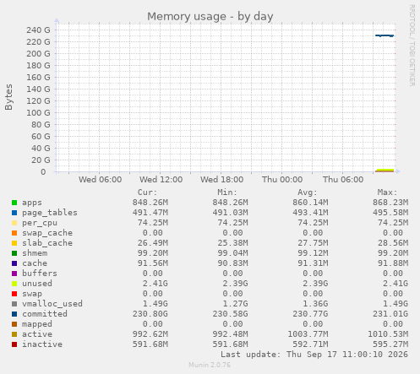Image resolution: width=420 pixels, height=374 pixels.
Task: Click the 'slab_cache' legend label
Action: point(47,243)
